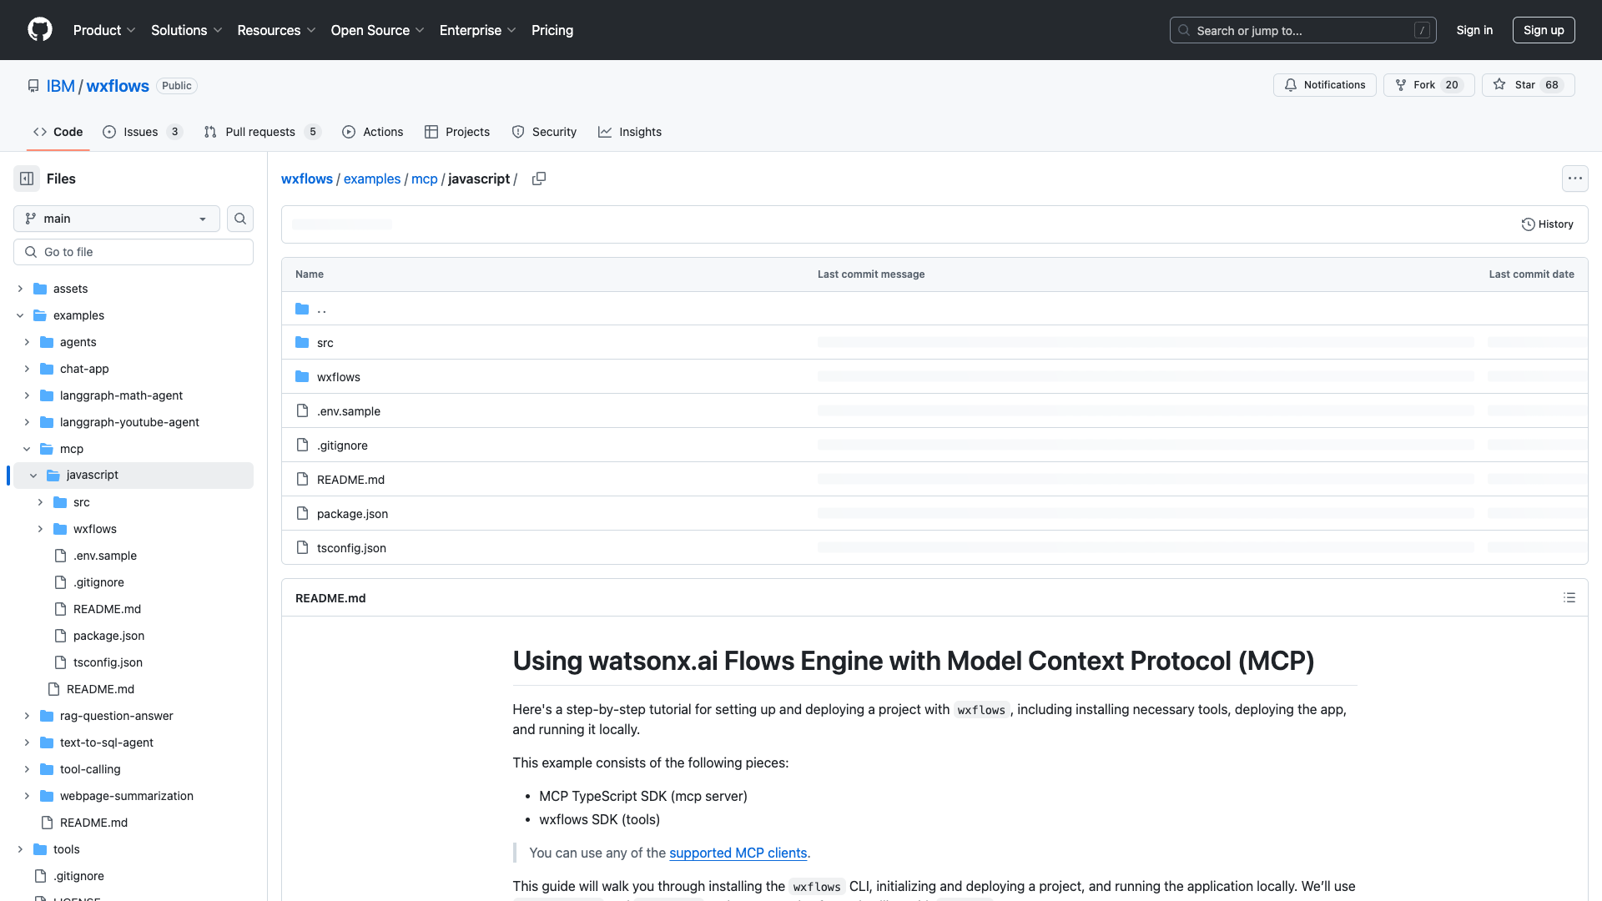Viewport: 1602px width, 901px height.
Task: Collapse the file tree side panel
Action: click(27, 179)
